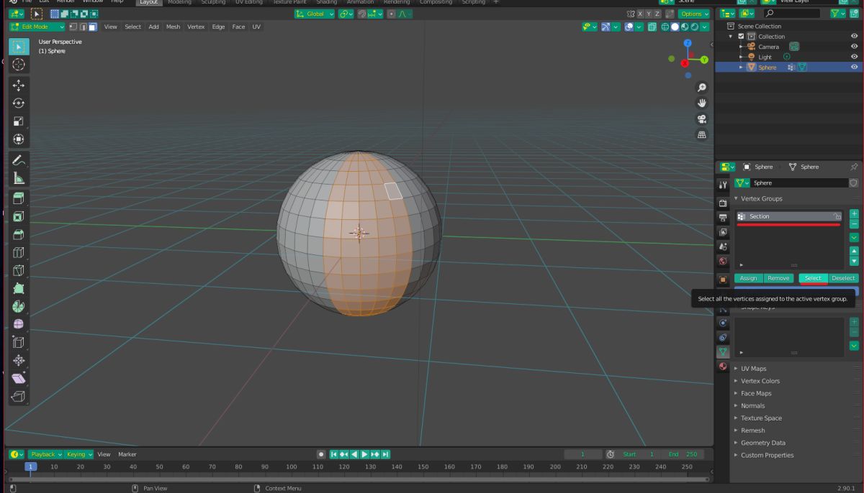The width and height of the screenshot is (864, 493).
Task: Activate the Extrude Region tool
Action: click(x=19, y=199)
